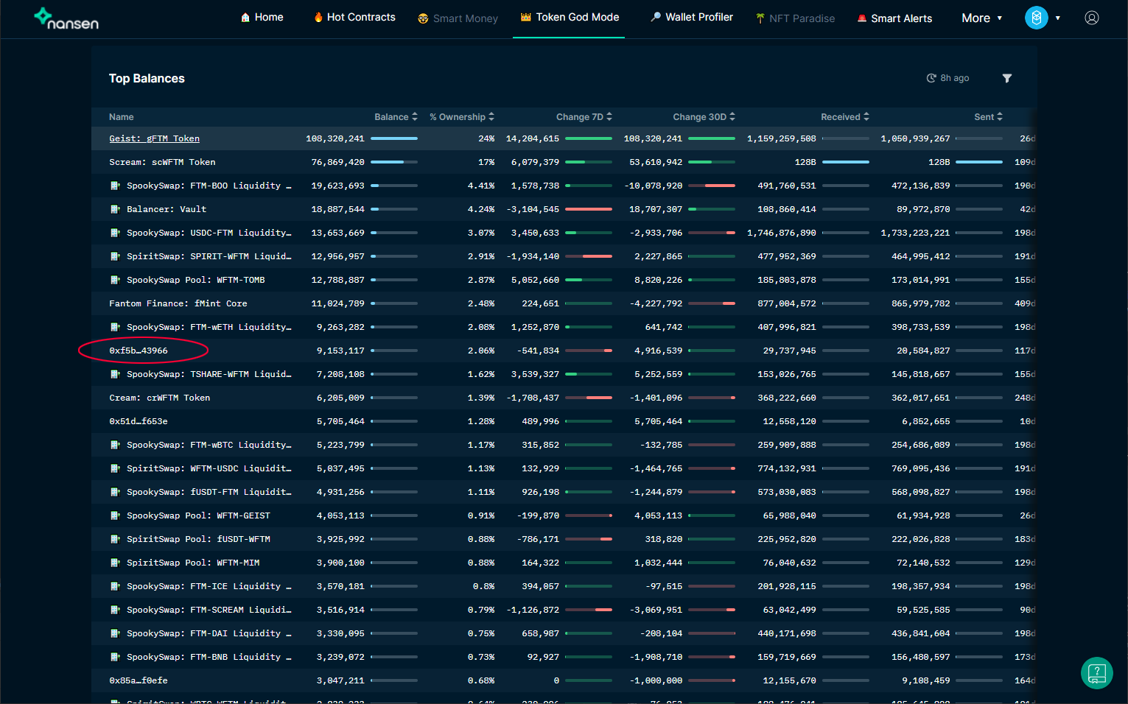Click contract icon for SpookySwap: FTM-DAI Liquidity

115,633
